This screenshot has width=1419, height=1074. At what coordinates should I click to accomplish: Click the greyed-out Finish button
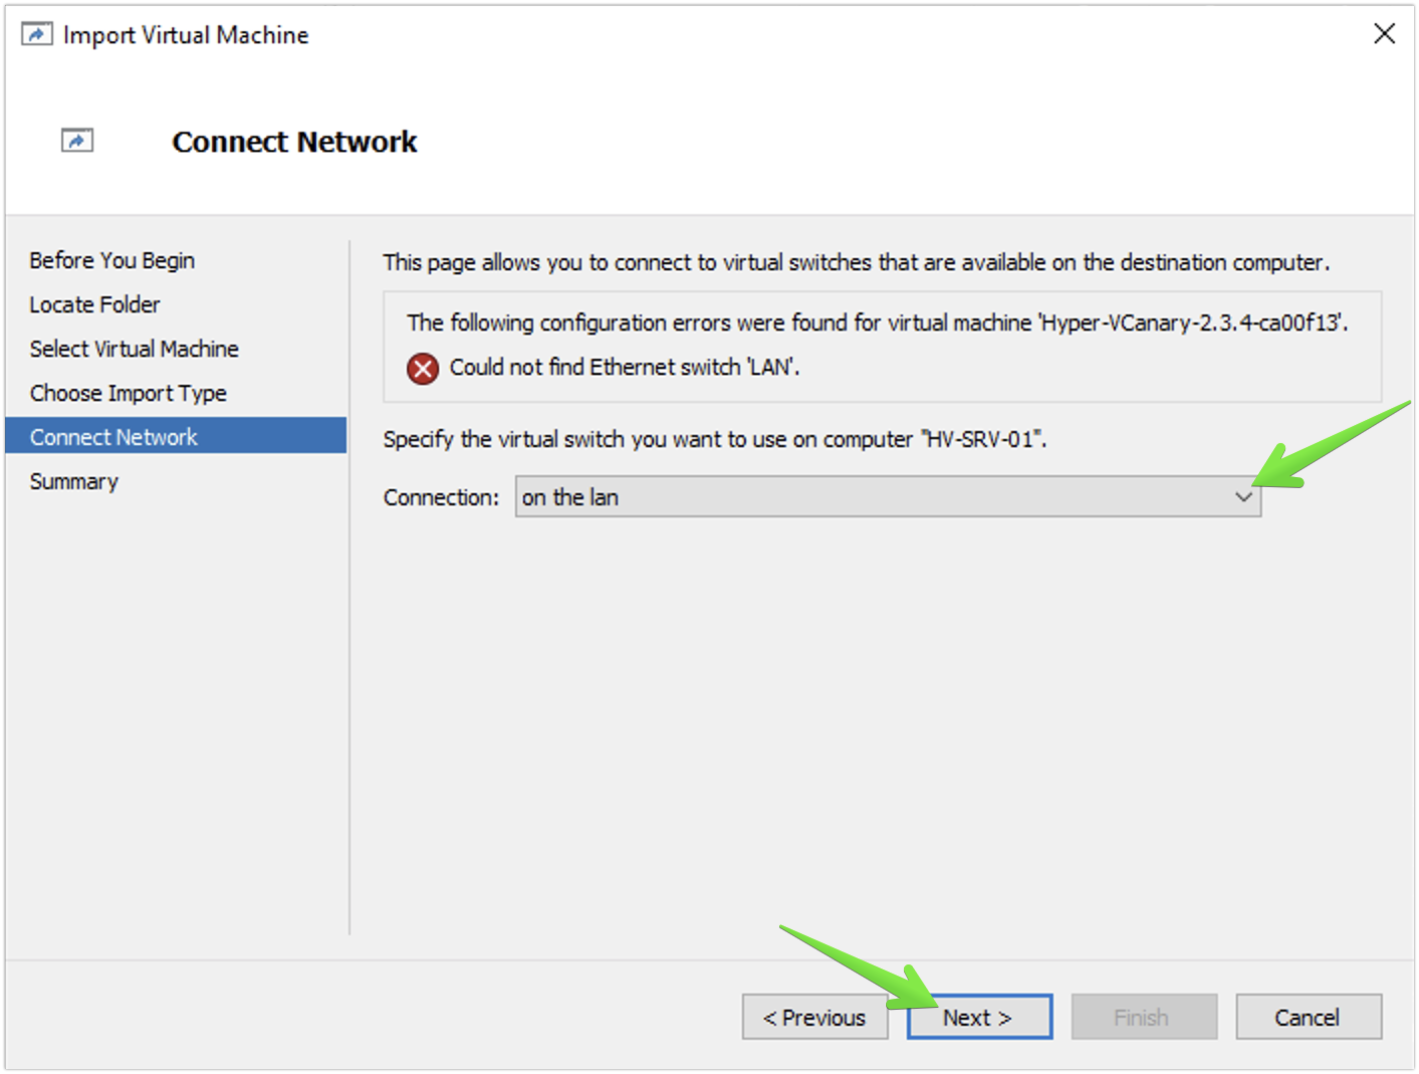click(1144, 1017)
